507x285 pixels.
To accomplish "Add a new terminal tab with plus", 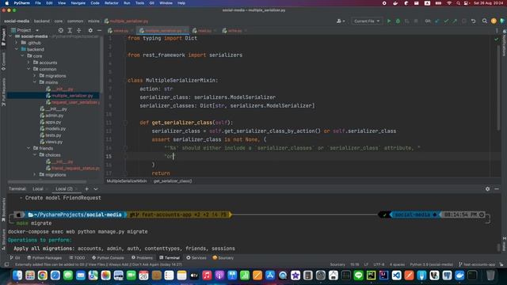I will 86,188.
